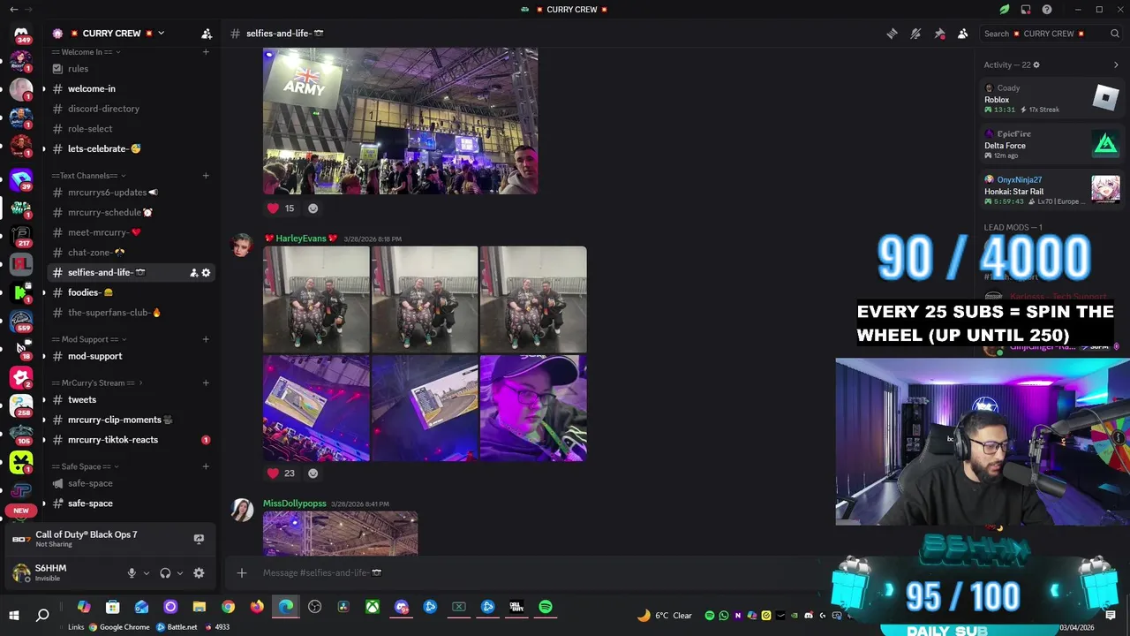
Task: Open EpicFire's Delta Force activity card
Action: (x=1052, y=144)
